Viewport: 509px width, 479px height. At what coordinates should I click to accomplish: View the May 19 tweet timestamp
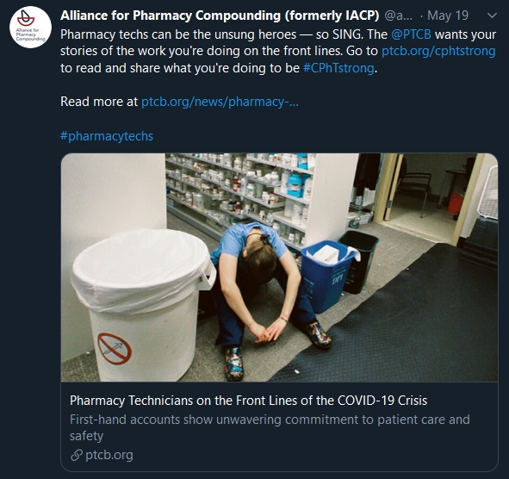pyautogui.click(x=448, y=16)
